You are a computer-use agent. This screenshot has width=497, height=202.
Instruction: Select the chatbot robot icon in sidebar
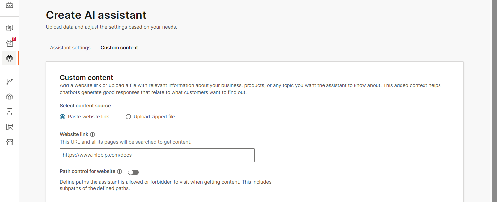pos(9,58)
